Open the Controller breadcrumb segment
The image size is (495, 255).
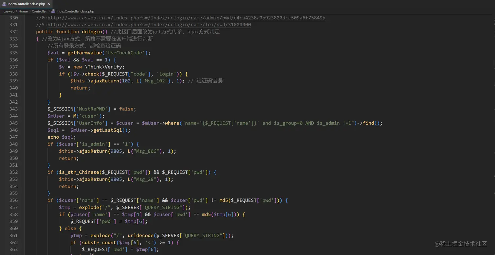[39, 11]
